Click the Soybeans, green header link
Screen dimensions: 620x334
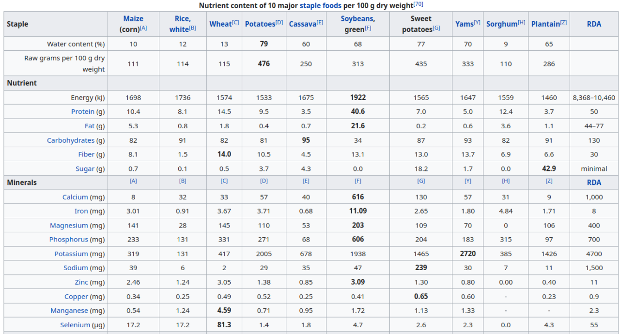pyautogui.click(x=357, y=19)
